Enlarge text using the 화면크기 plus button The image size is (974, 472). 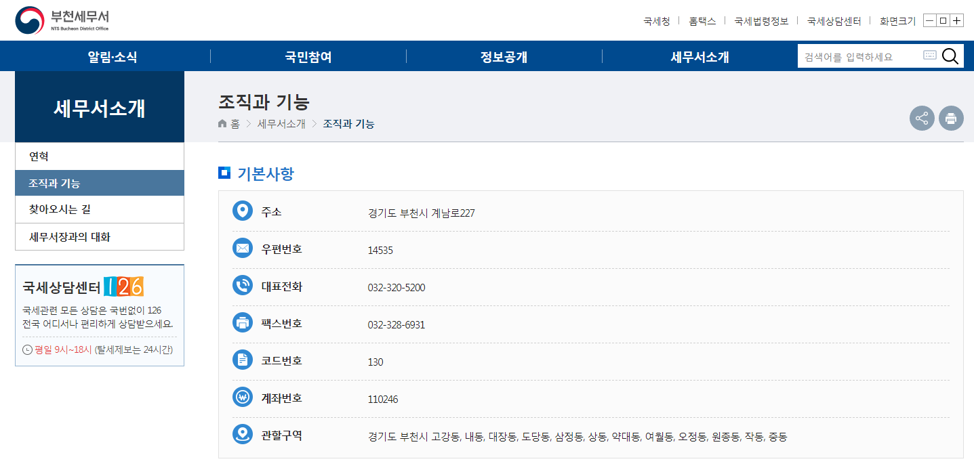pos(957,20)
